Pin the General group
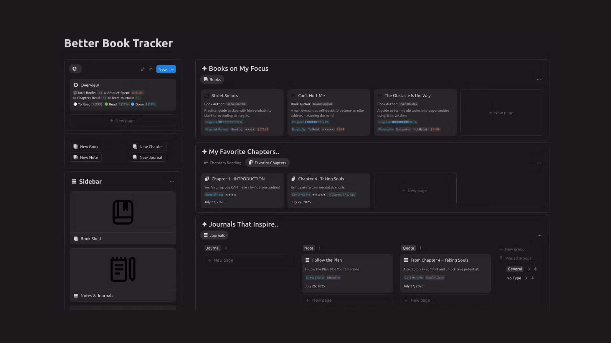Screen dimensions: 611x343 tap(535, 269)
